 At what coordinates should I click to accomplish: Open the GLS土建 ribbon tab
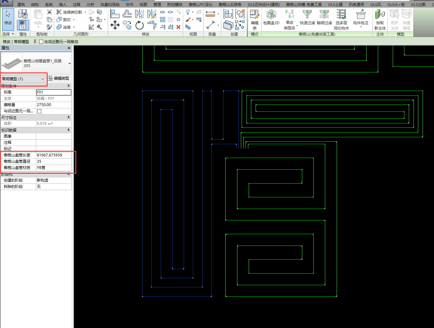tap(335, 4)
